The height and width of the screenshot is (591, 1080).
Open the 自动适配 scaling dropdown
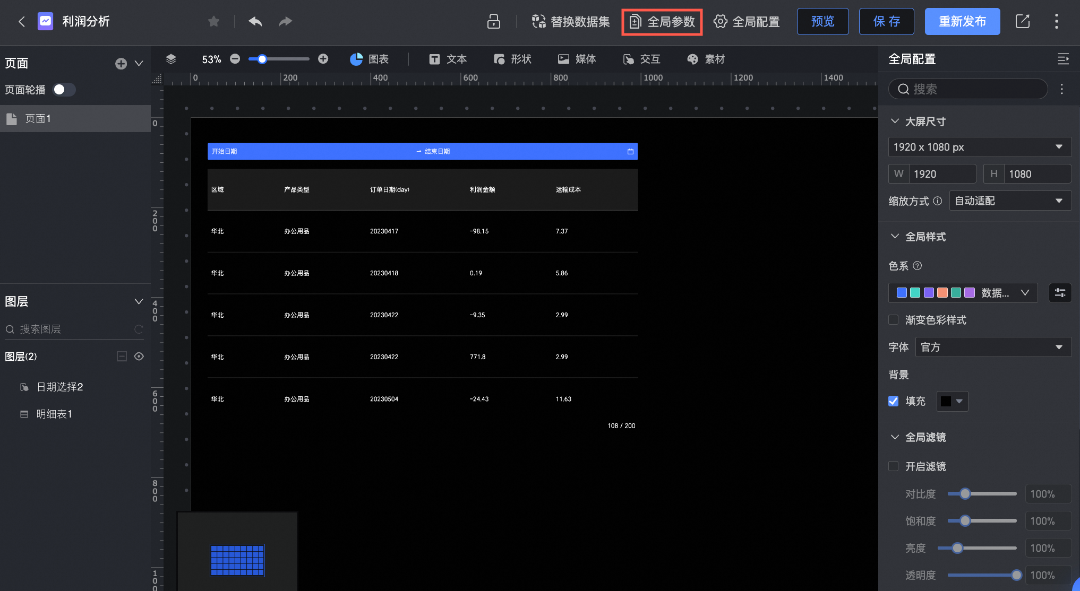click(1010, 201)
